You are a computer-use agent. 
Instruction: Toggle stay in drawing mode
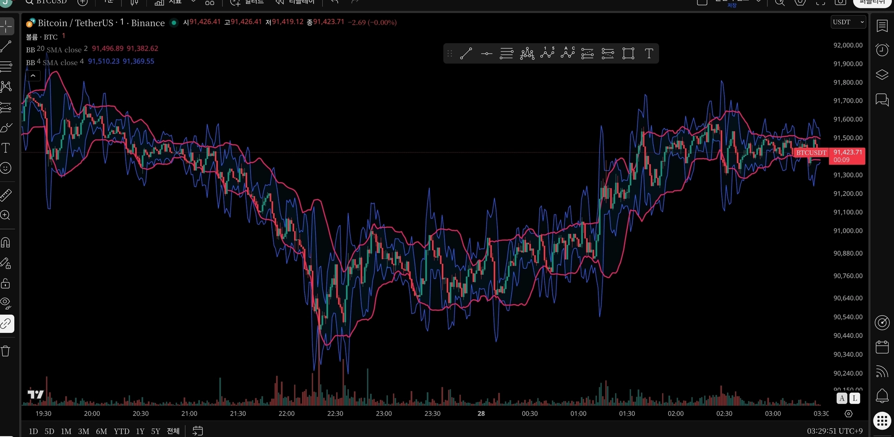click(x=6, y=263)
